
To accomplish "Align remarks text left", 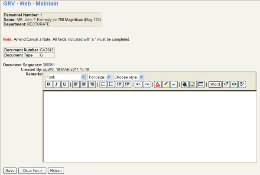I will point(76,85).
